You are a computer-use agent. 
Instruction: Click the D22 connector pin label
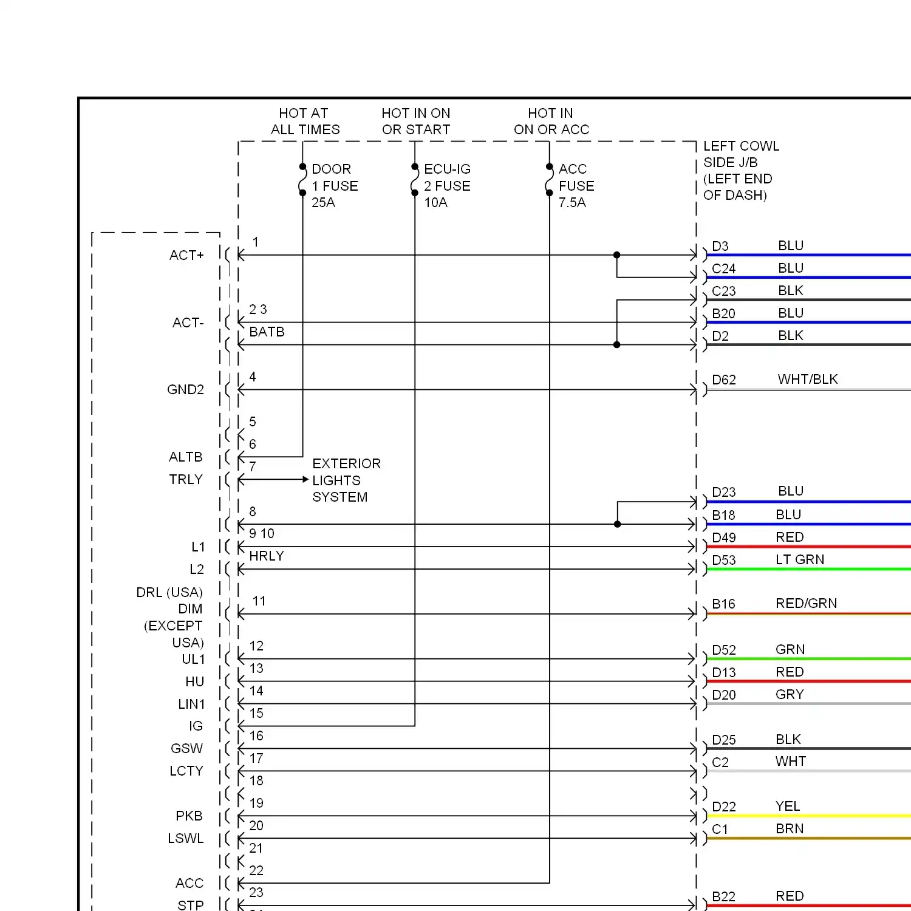[x=724, y=807]
